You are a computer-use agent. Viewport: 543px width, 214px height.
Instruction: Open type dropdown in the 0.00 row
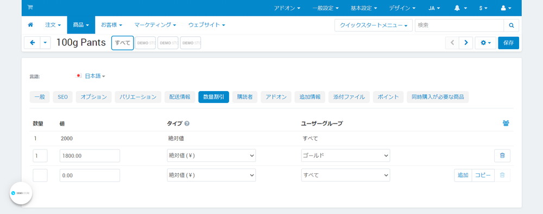tap(211, 176)
